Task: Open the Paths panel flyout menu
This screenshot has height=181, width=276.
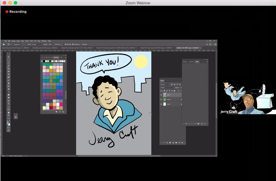Action: 207,62
